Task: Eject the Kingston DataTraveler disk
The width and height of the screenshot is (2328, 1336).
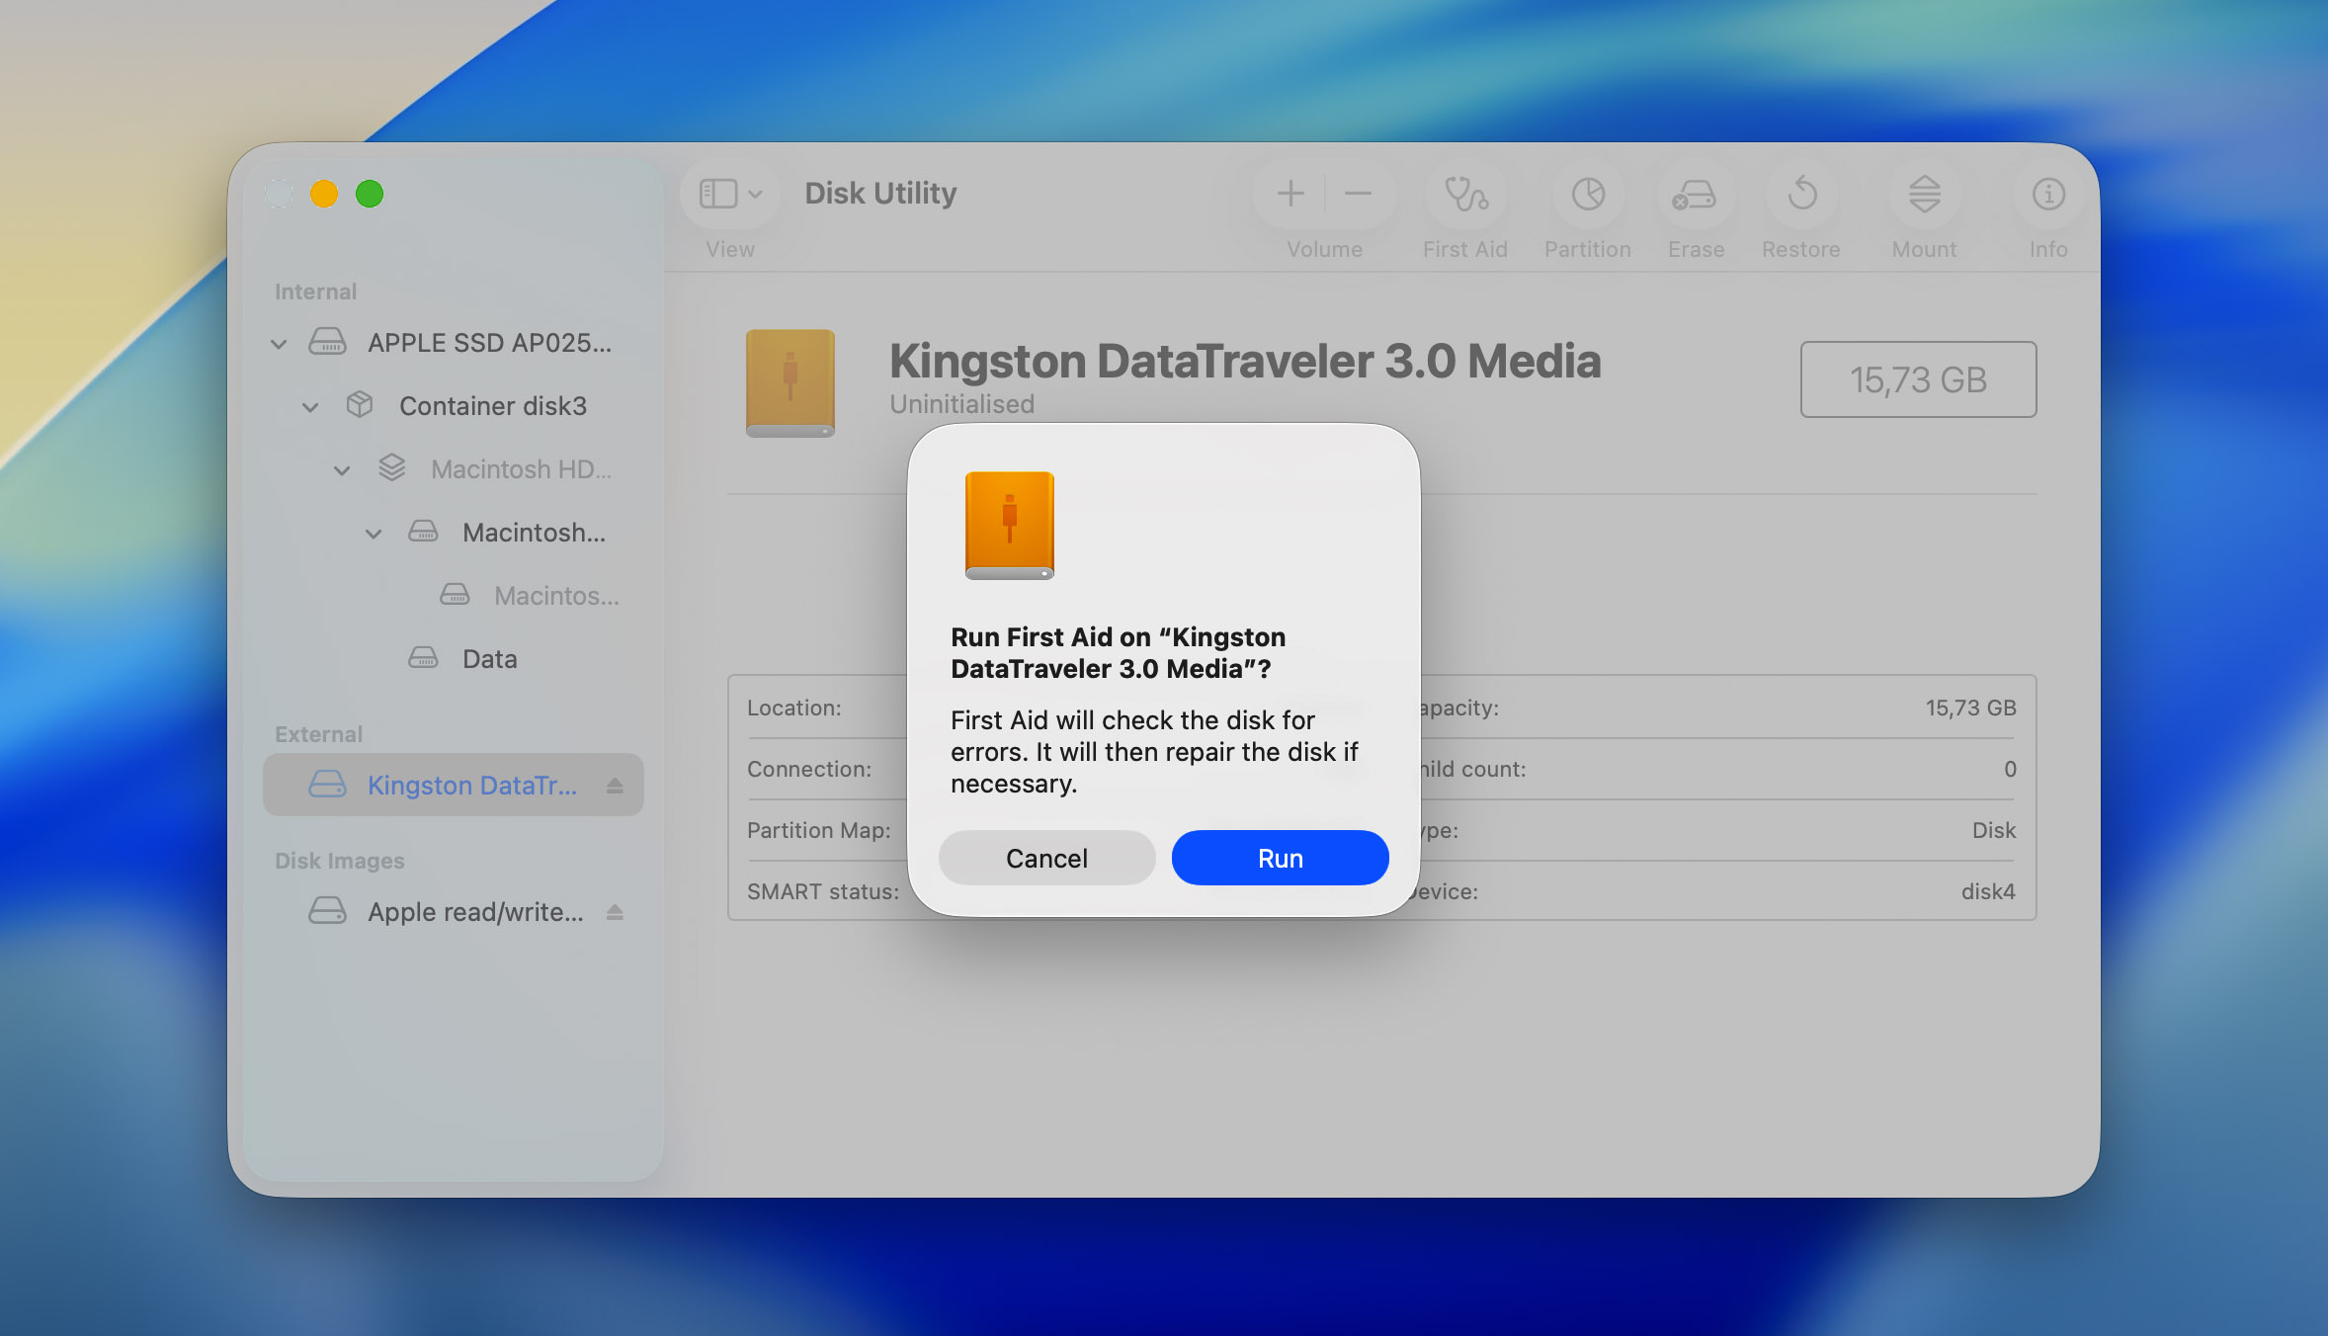Action: (615, 786)
